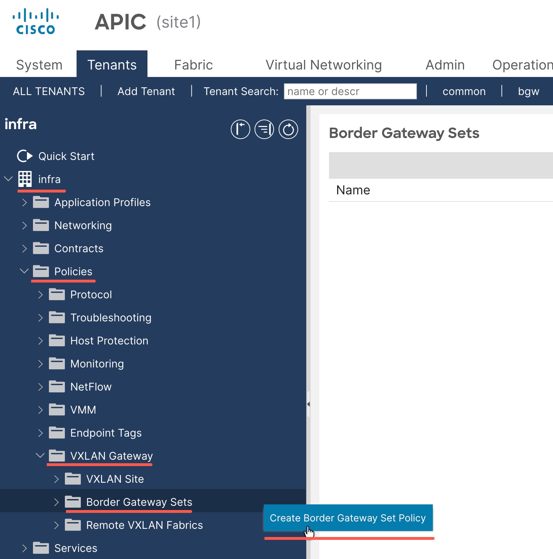Click the VXLAN Gateway folder icon

57,456
